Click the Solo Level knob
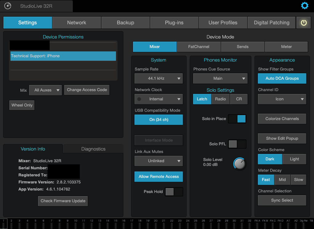314x229 pixels. pos(239,164)
